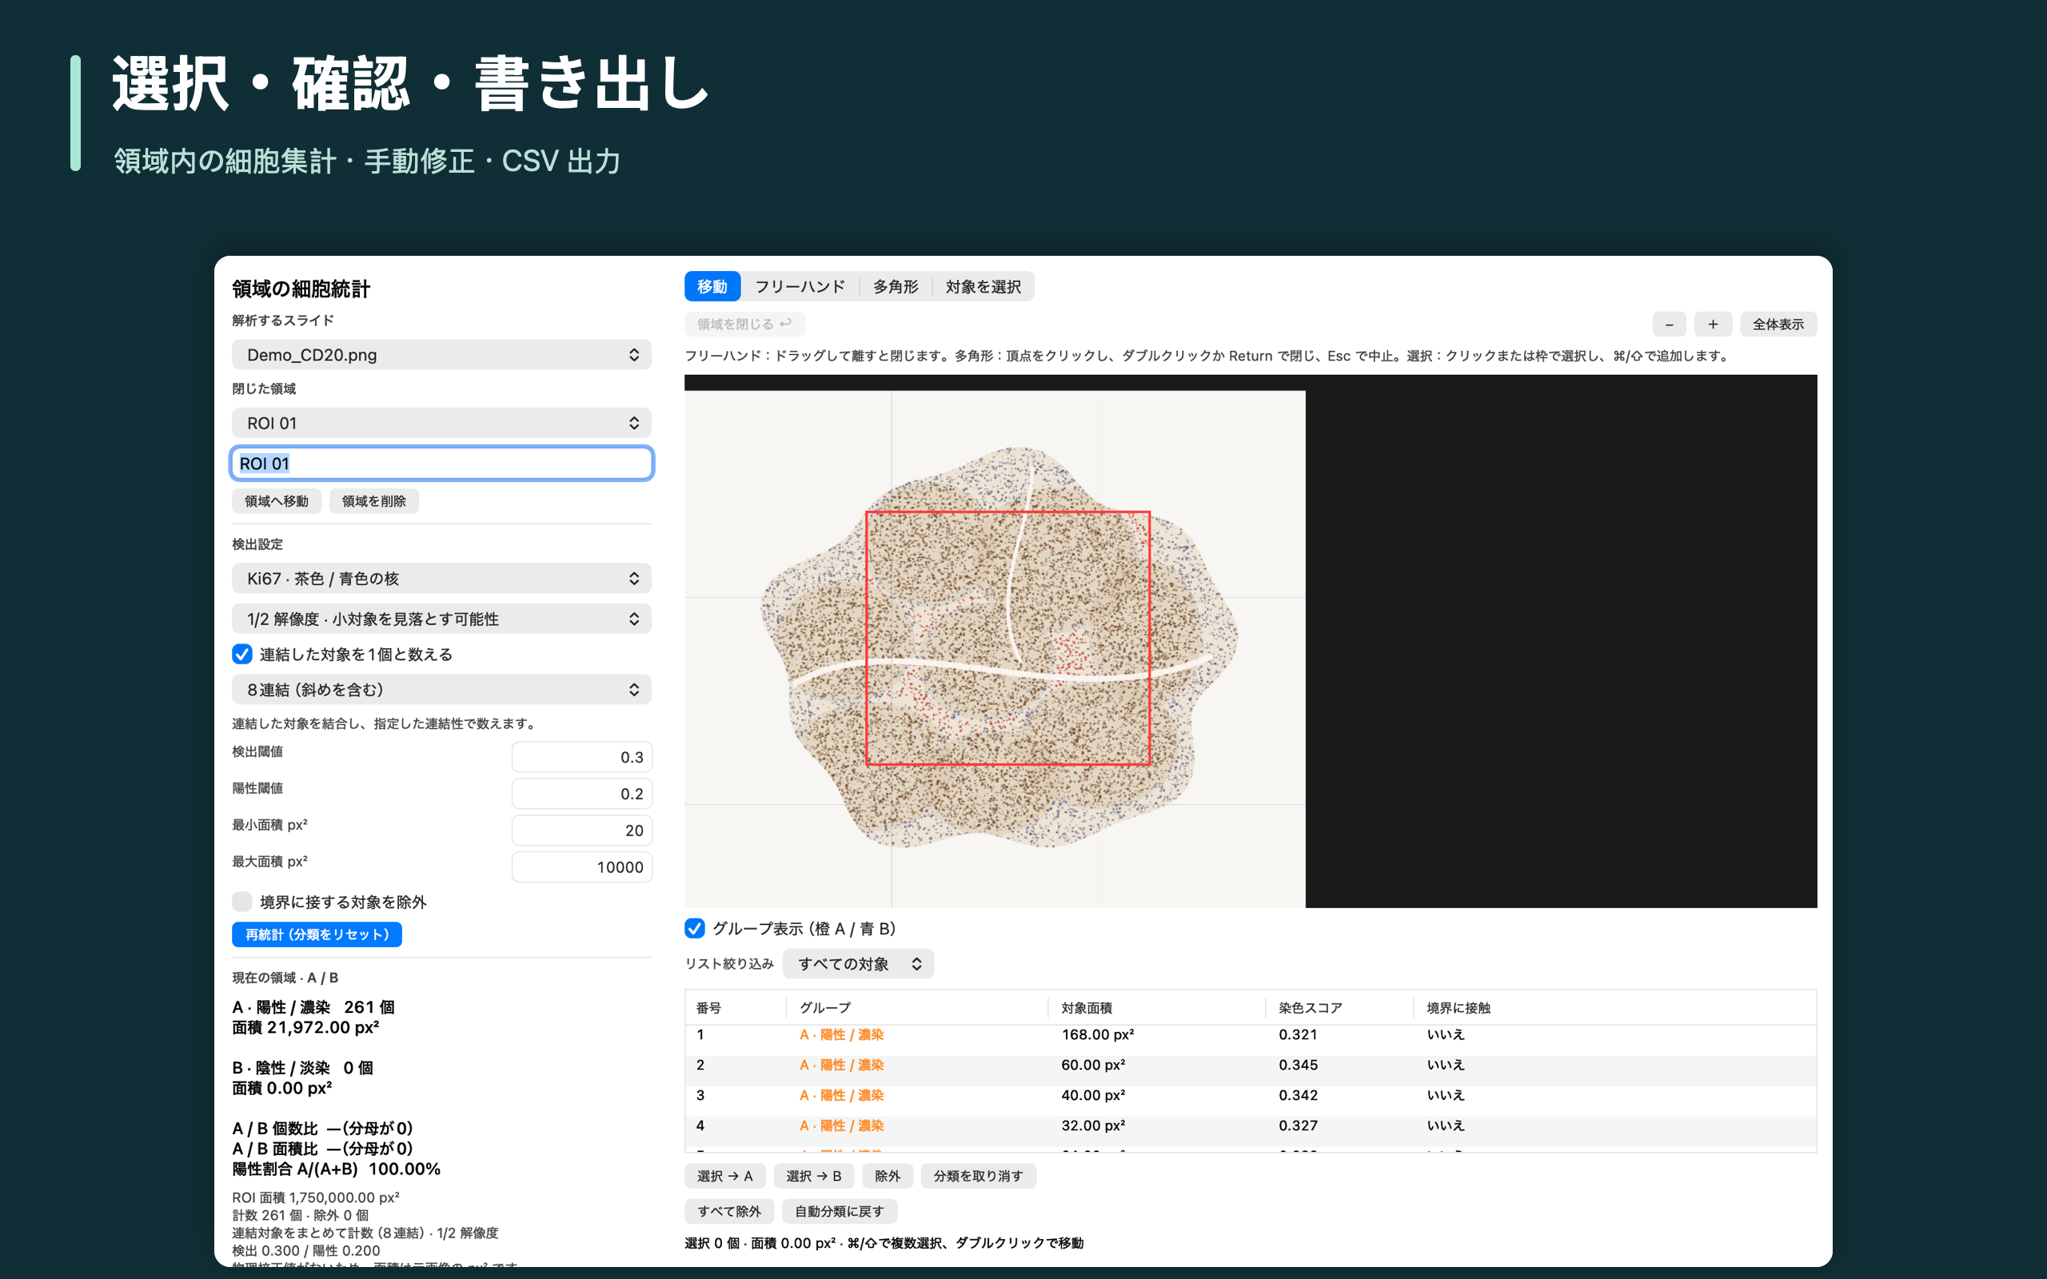
Task: Click the 検出閾値 field showing 0.3
Action: 582,757
